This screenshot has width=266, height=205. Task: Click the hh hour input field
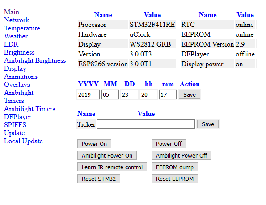[148, 94]
